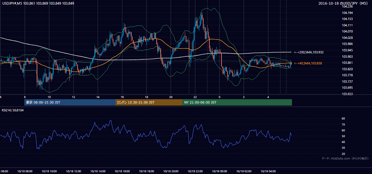
Task: Click hour tick 8 under price chart
Action: tap(25, 97)
